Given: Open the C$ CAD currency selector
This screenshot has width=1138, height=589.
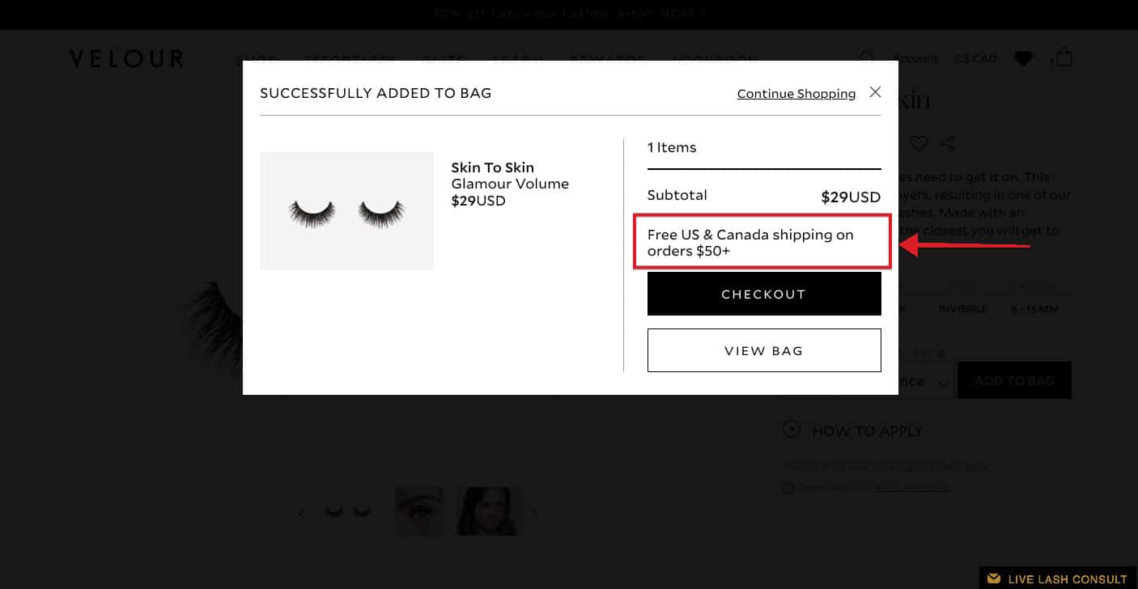Looking at the screenshot, I should click(x=976, y=58).
